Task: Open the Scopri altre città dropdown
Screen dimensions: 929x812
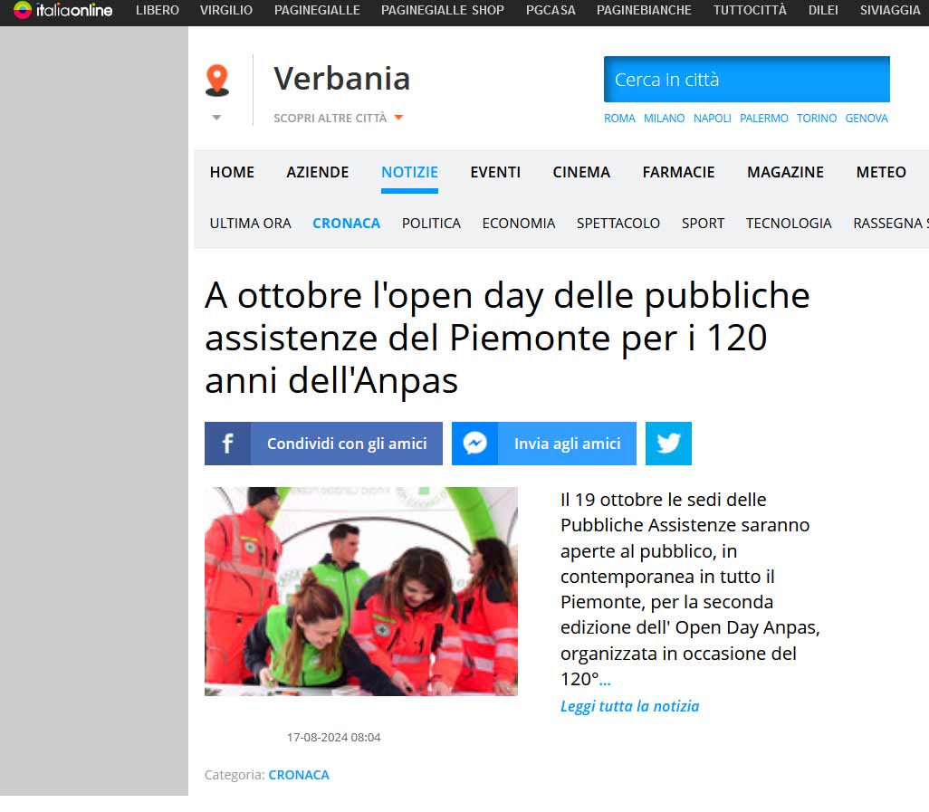Action: (x=339, y=118)
